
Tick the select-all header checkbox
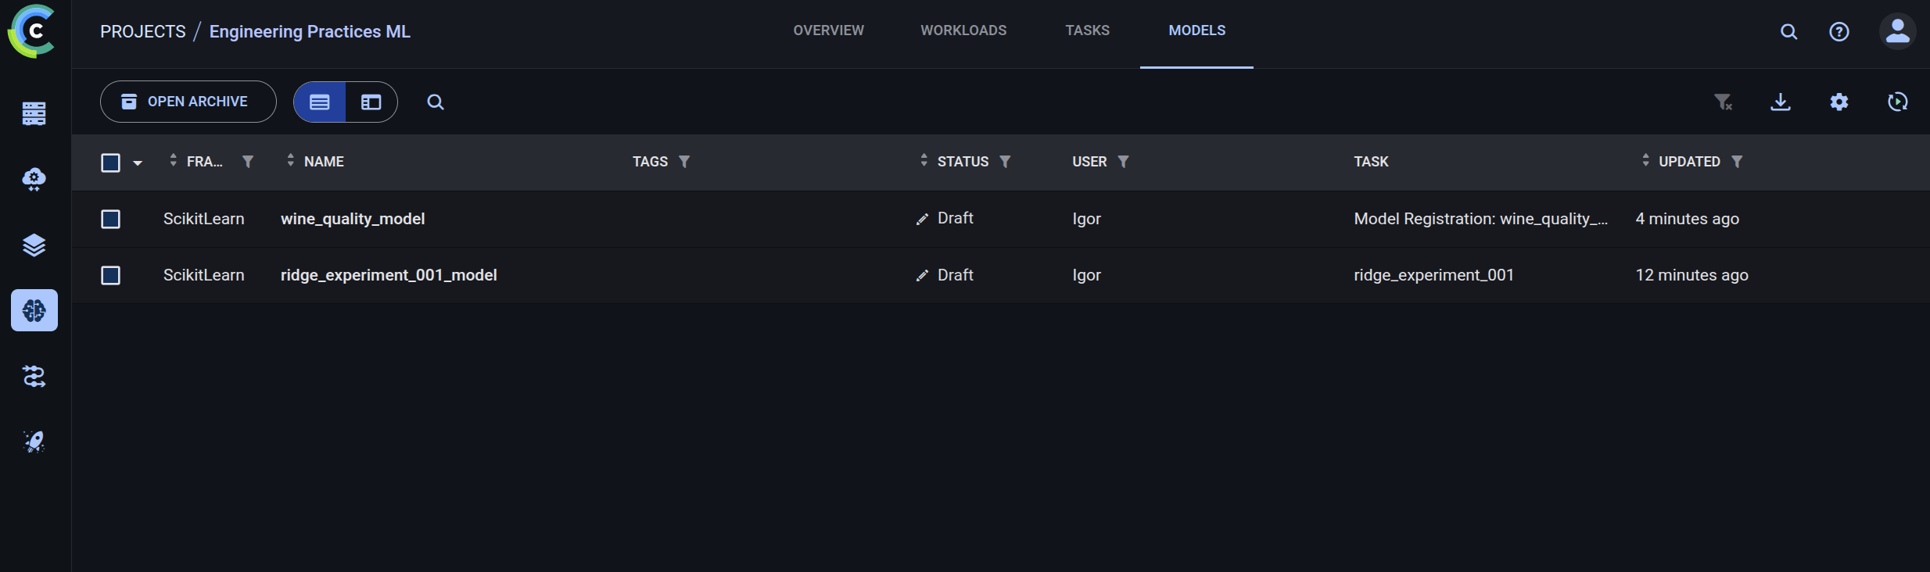(x=111, y=163)
